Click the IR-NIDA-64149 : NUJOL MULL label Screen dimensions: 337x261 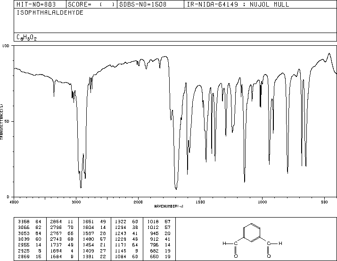click(x=238, y=4)
